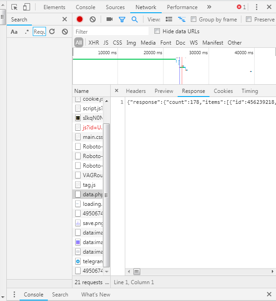Expand more DevTools tabs chevron
The height and width of the screenshot is (301, 276).
point(209,7)
